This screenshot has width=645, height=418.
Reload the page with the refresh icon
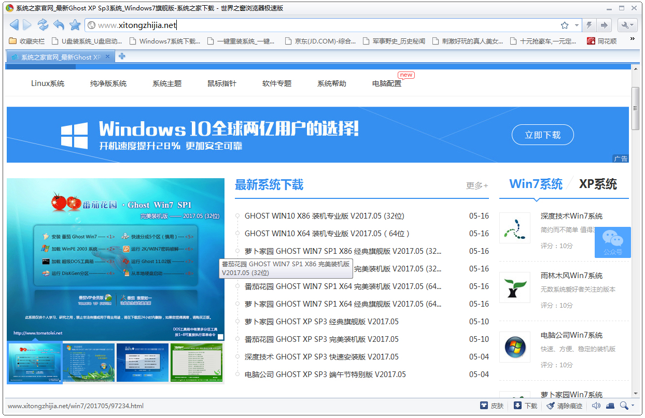43,25
